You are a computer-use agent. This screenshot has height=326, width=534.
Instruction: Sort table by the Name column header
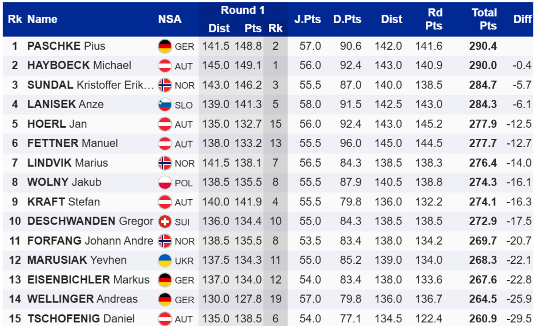pyautogui.click(x=42, y=19)
